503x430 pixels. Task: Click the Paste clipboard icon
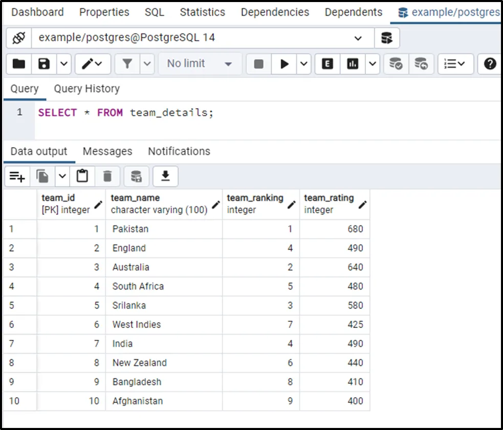click(x=82, y=176)
